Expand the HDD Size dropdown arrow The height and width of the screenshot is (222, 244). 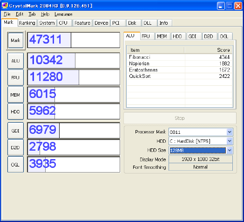pyautogui.click(x=230, y=150)
